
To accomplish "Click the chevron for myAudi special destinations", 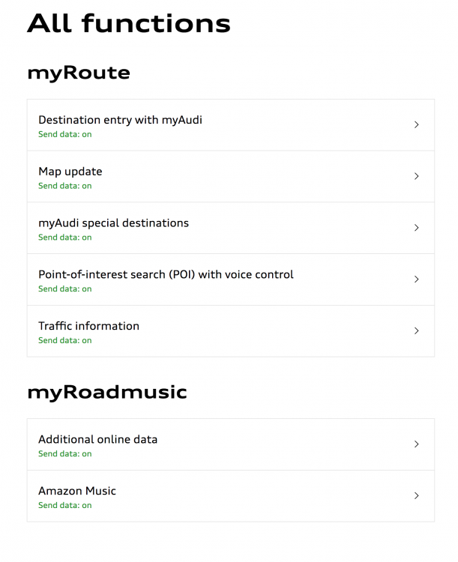I will click(417, 228).
